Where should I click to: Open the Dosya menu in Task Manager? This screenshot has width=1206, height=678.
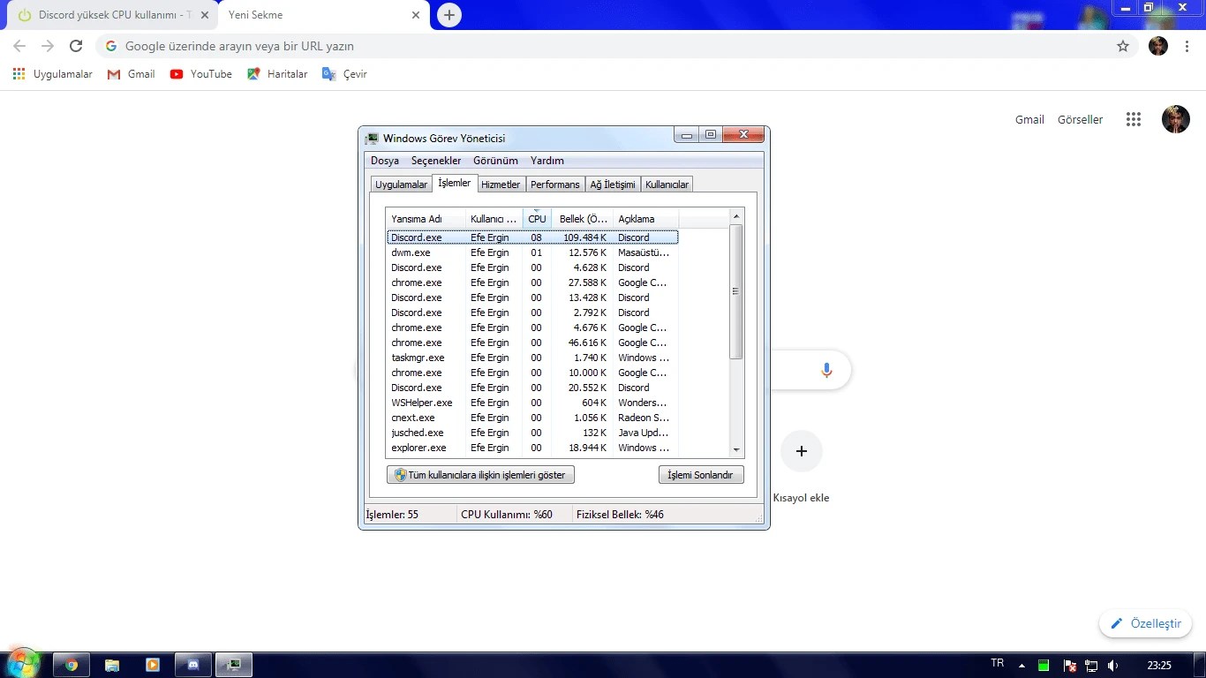(x=385, y=161)
